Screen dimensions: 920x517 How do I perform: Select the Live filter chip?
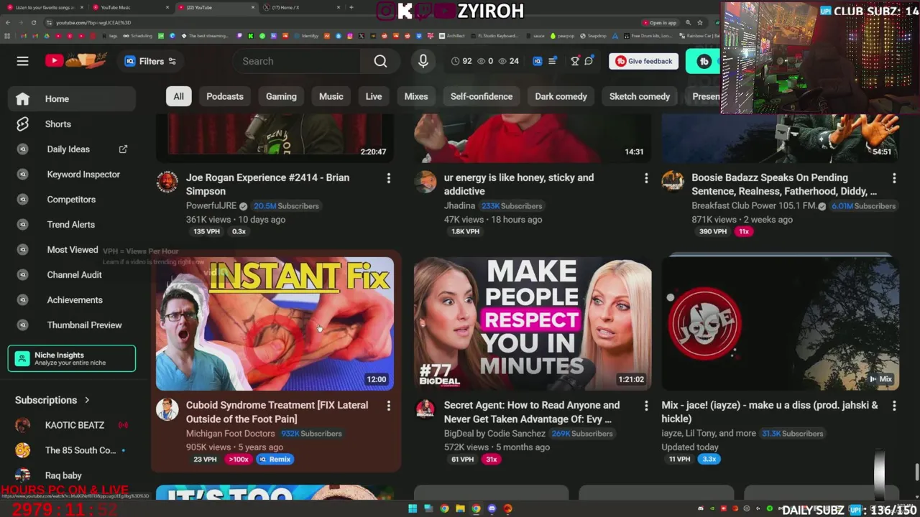tap(374, 96)
